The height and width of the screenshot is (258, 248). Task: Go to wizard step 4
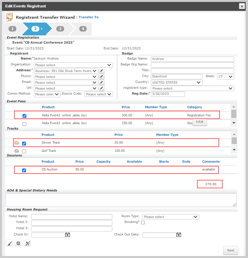click(83, 29)
